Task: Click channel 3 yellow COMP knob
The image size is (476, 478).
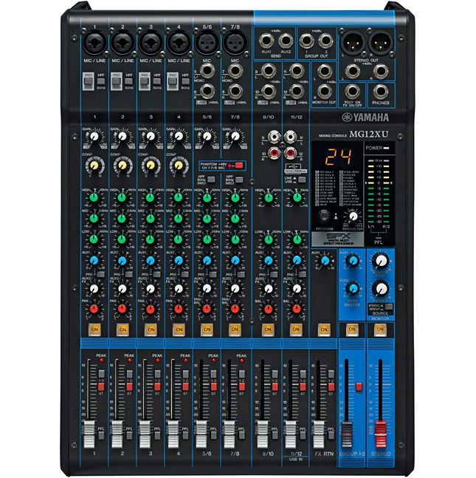Action: 151,165
